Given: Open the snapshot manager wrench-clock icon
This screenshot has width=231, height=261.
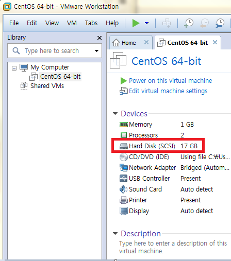Looking at the screenshot, I should tap(220, 23).
